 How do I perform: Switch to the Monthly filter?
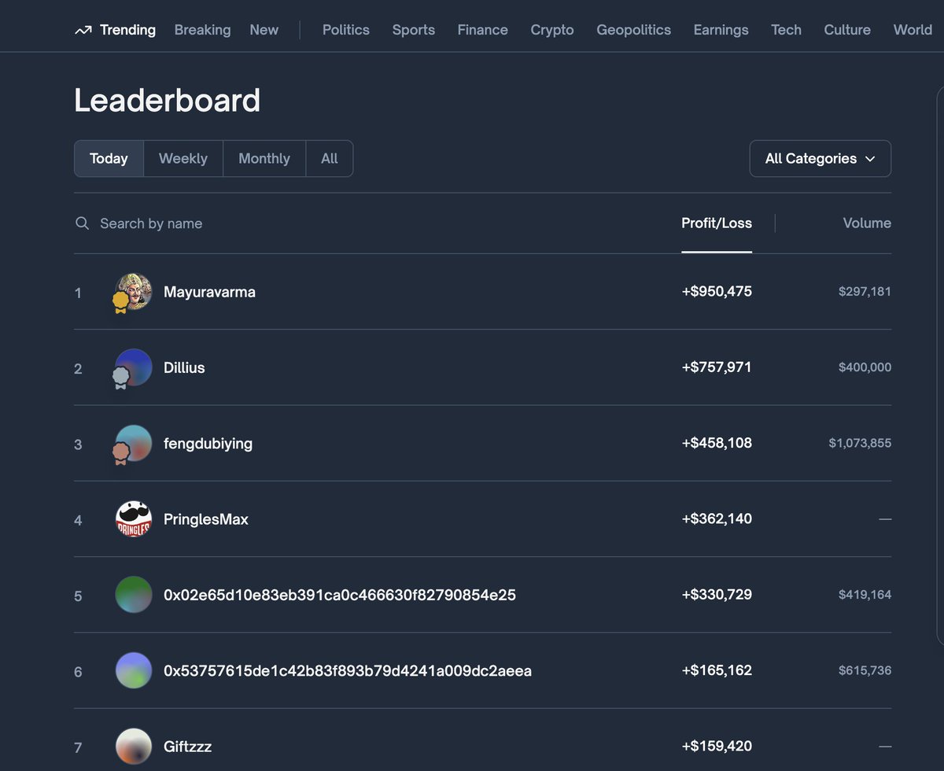click(264, 159)
